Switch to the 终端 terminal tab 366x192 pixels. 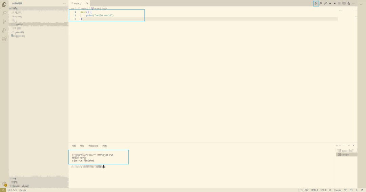(104, 146)
